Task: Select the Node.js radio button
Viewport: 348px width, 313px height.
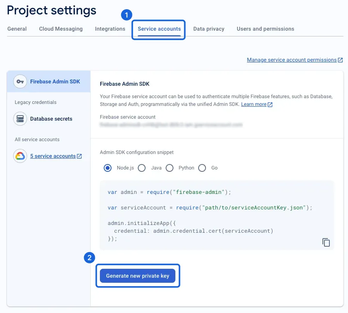Action: (x=108, y=168)
